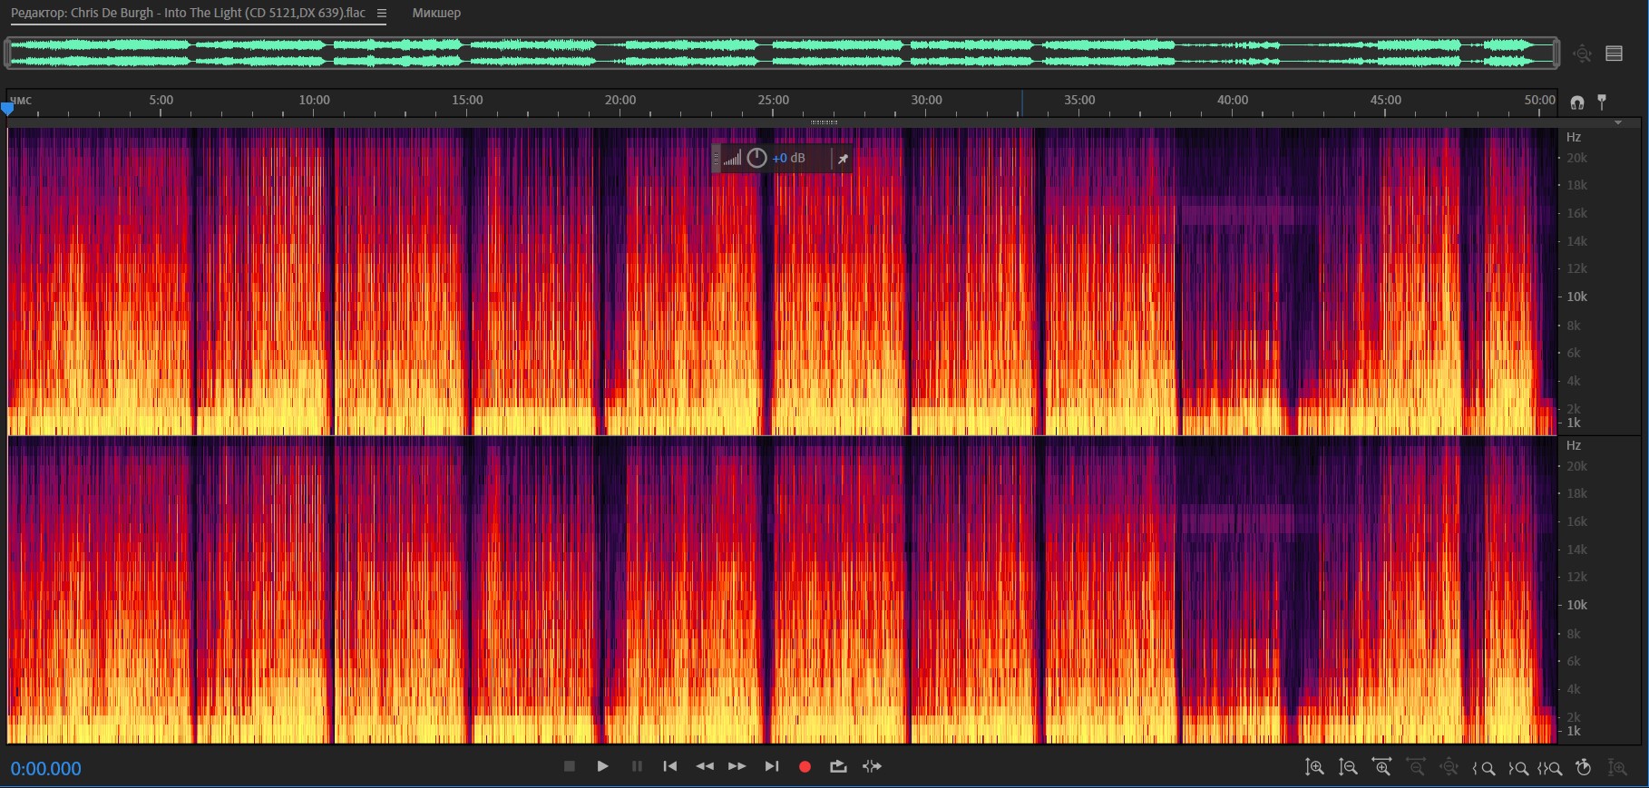The width and height of the screenshot is (1649, 788).
Task: Zoom to selection out-point icon
Action: tap(1517, 768)
